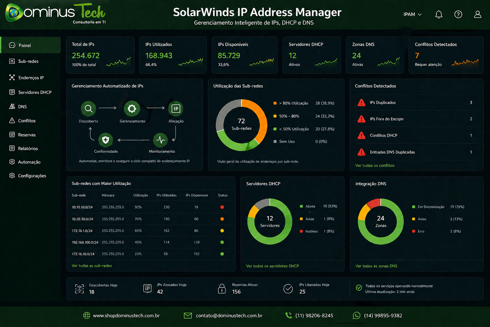Open Servidores DHCP sidebar item

tap(31, 92)
